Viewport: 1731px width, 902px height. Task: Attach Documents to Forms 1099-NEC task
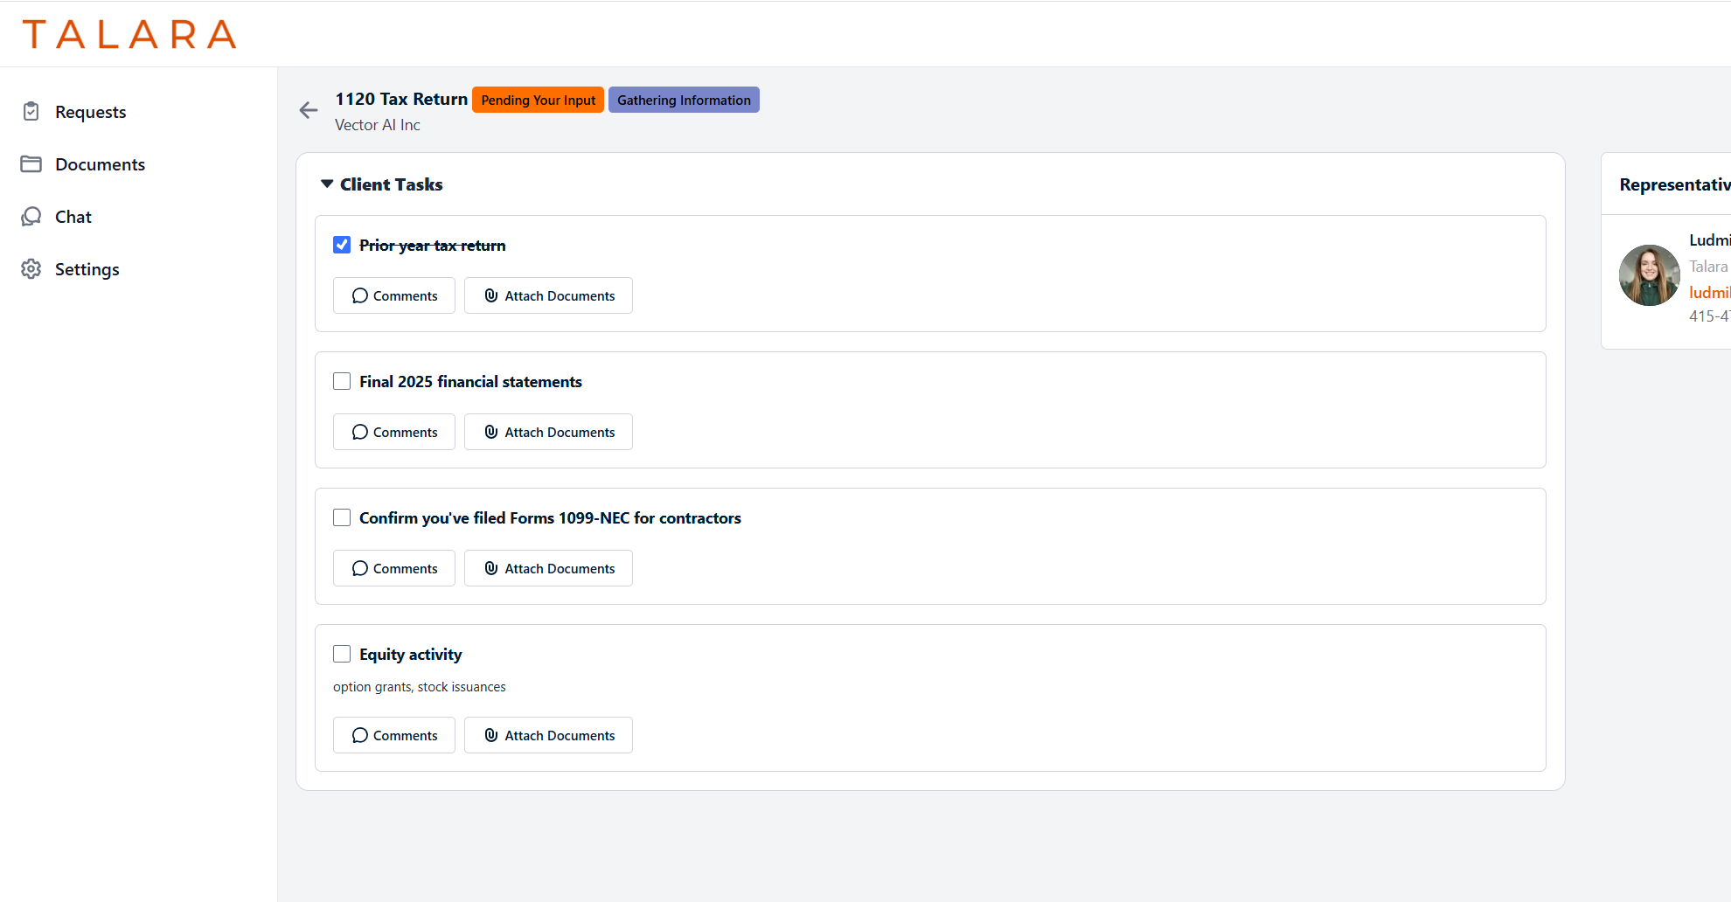(x=548, y=568)
